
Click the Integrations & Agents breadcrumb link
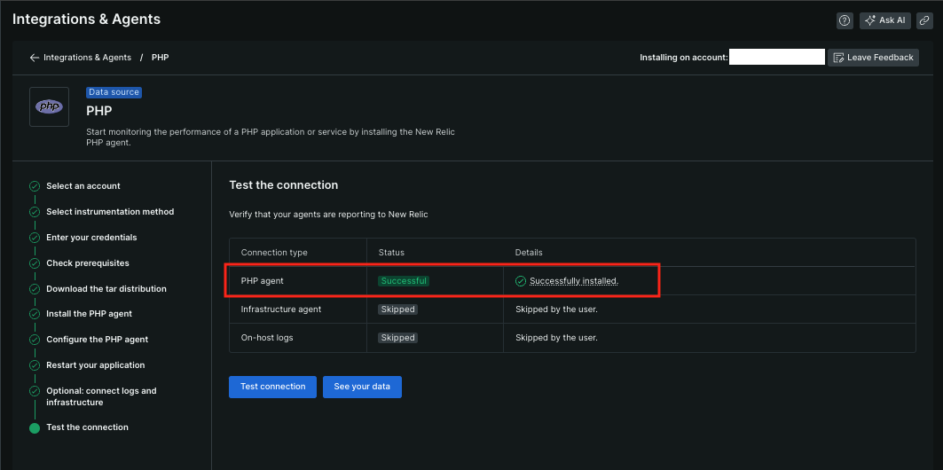(x=87, y=58)
